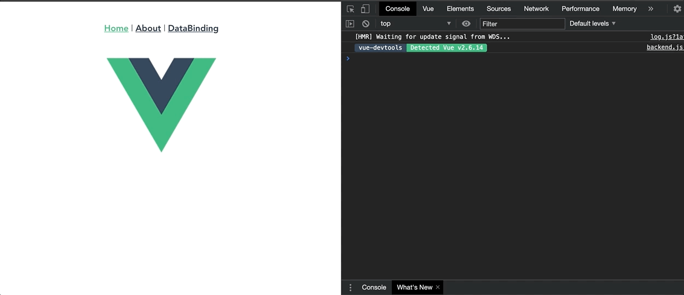Screen dimensions: 684x295
Task: Go to the Home link
Action: click(116, 28)
